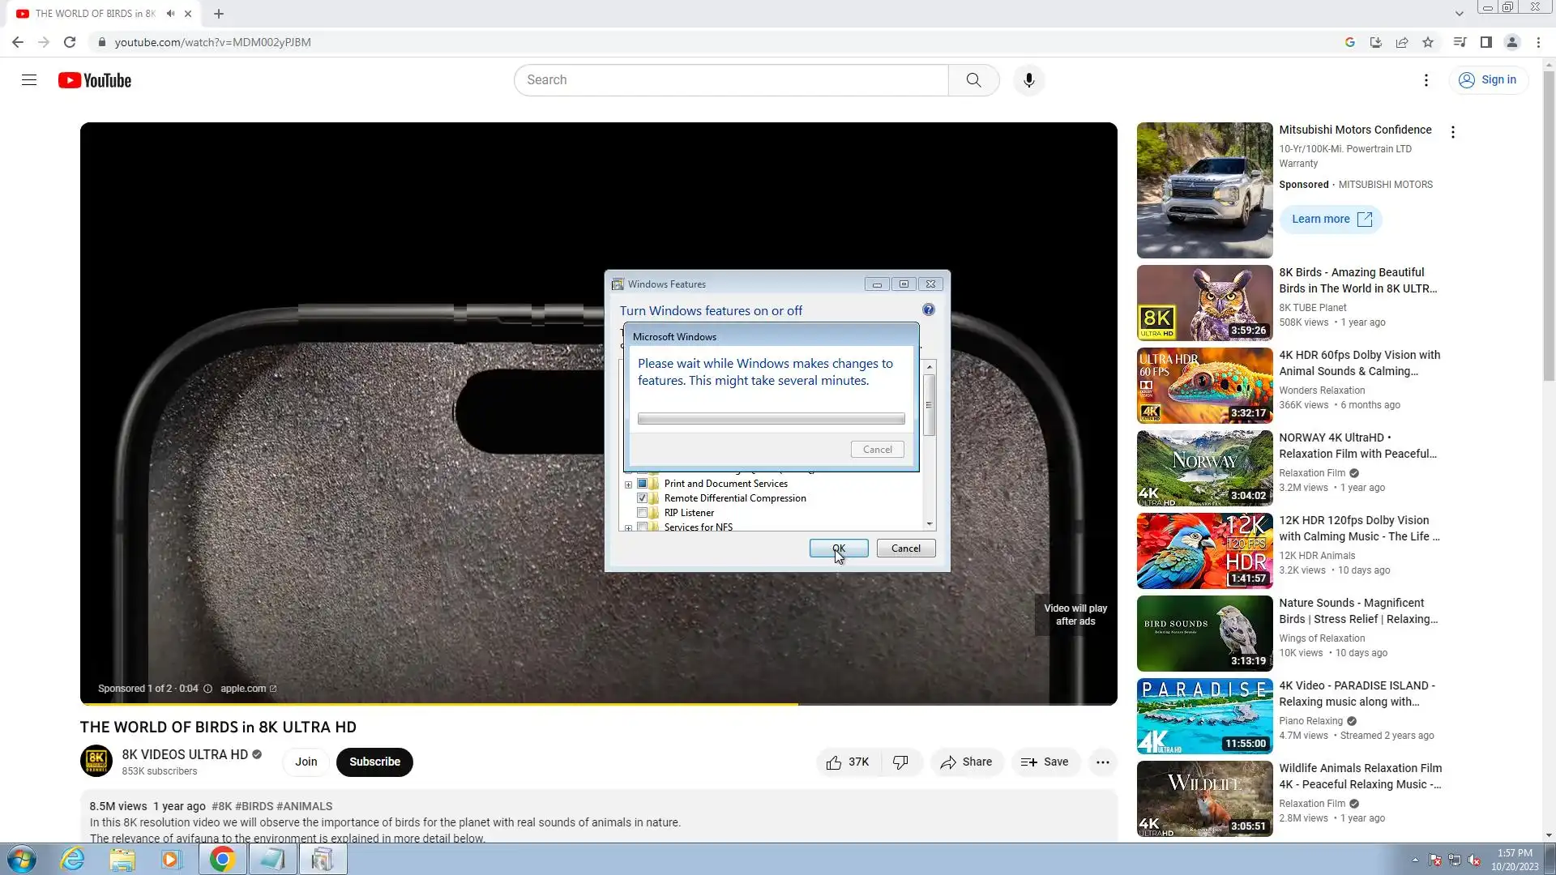The image size is (1556, 875).
Task: Click the voice search microphone icon
Action: 1028,80
